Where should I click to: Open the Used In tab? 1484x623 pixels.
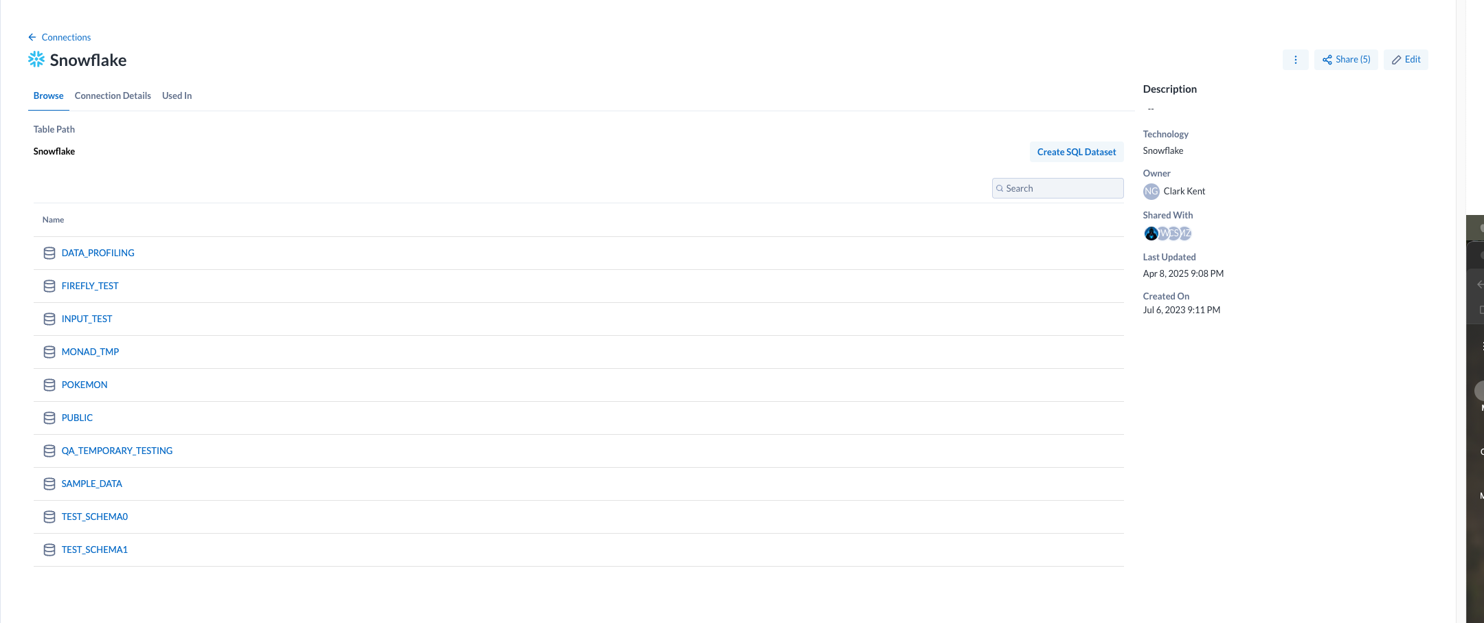point(177,96)
